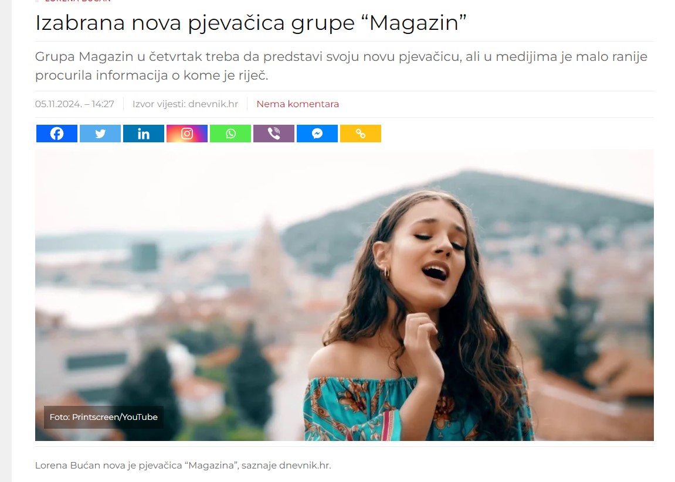The height and width of the screenshot is (482, 675).
Task: Open the main article photo
Action: pos(344,295)
